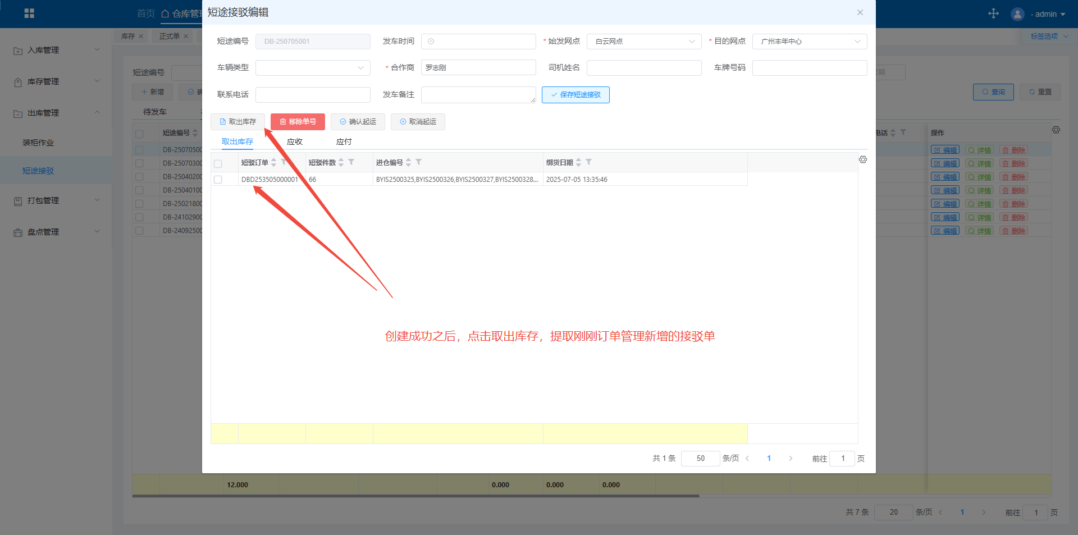Screen dimensions: 1078x535
Task: Click filter icon on 绑货日期 column
Action: (588, 162)
